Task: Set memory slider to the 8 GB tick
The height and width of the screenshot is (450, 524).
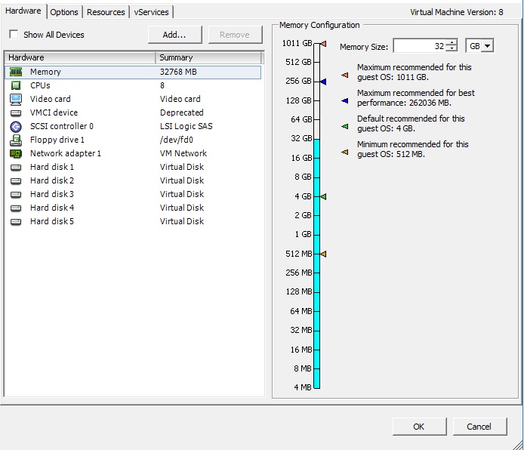Action: [x=317, y=177]
